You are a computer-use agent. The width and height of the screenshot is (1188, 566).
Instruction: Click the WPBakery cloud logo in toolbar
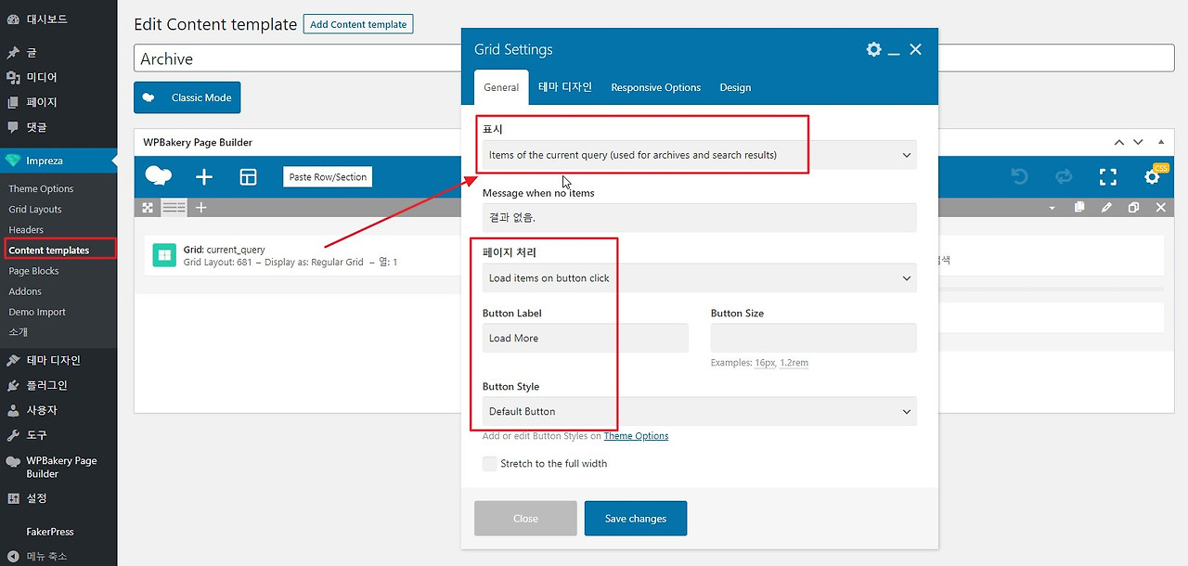(x=159, y=176)
